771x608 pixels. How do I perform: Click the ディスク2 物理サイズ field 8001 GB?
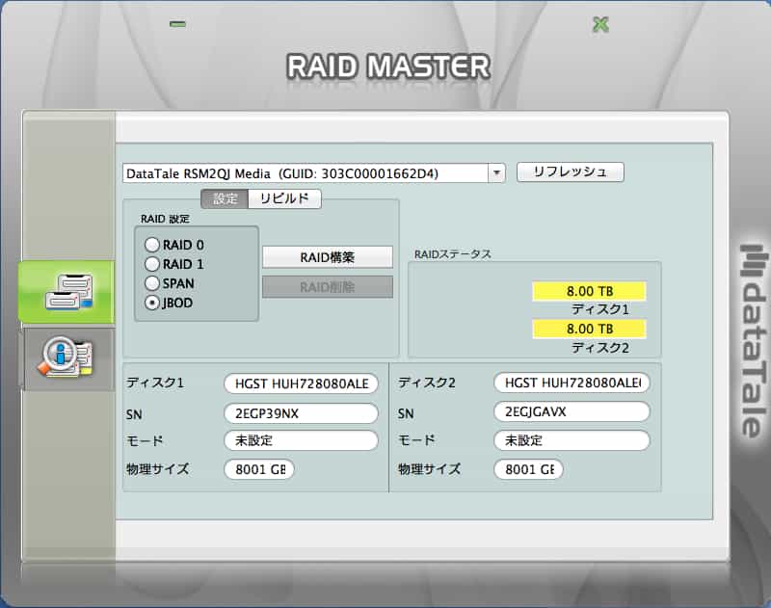pyautogui.click(x=528, y=469)
